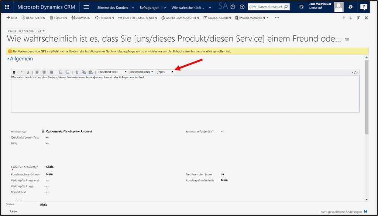The image size is (378, 216).
Task: Click the Deaktivieren command
Action: pos(33,18)
